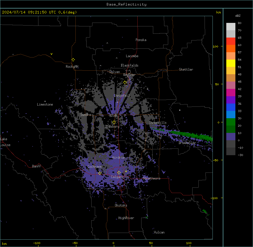Select the Strathmore label
Viewport: 253px width, 247px height.
[151, 178]
